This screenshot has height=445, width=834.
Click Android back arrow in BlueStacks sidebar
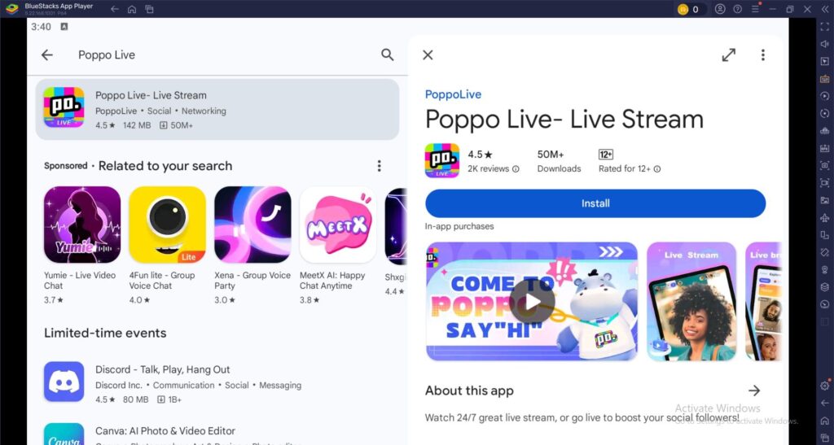tap(824, 404)
